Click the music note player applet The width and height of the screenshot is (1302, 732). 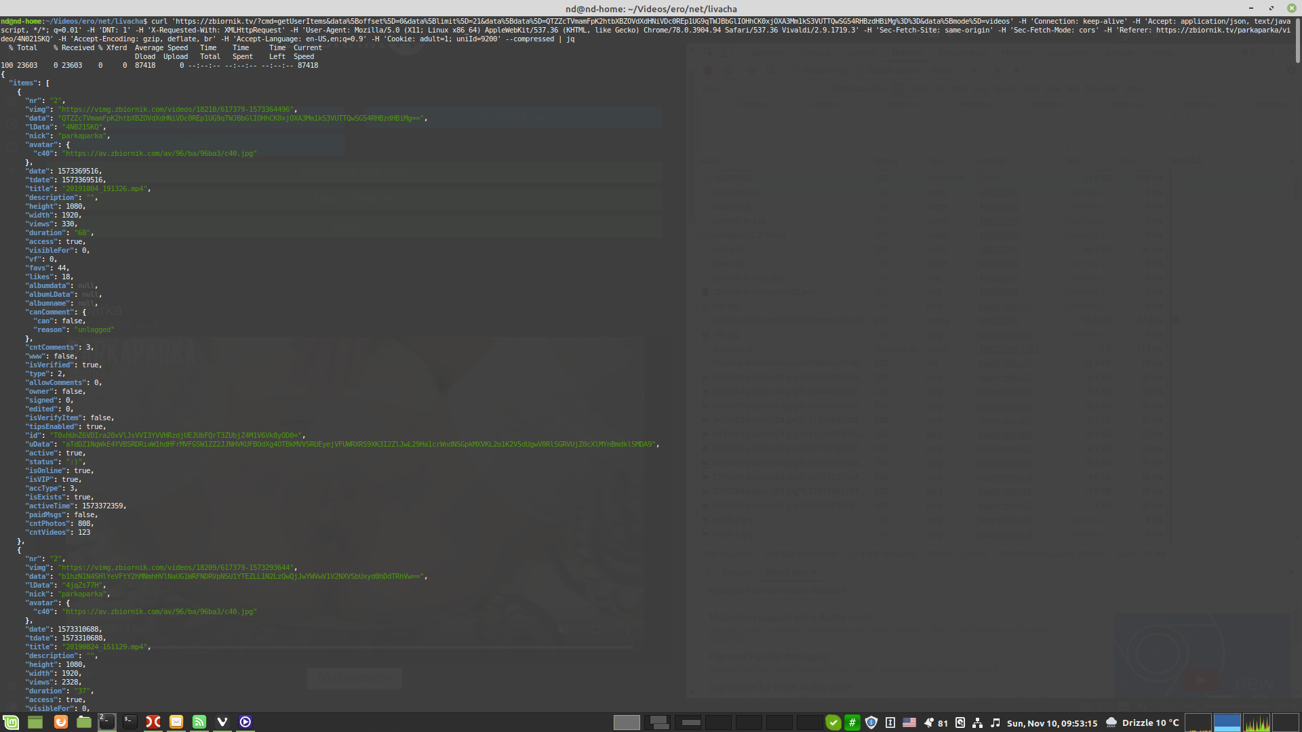(x=995, y=723)
